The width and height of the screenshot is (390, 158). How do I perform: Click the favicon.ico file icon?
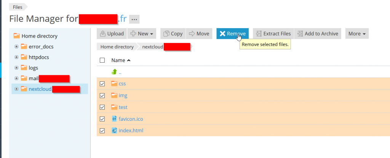(114, 119)
